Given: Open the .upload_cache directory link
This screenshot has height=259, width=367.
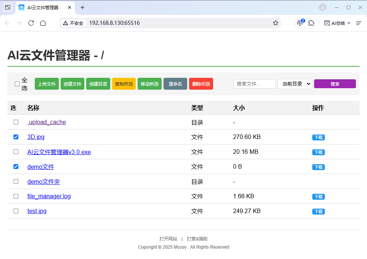Looking at the screenshot, I should click(47, 122).
